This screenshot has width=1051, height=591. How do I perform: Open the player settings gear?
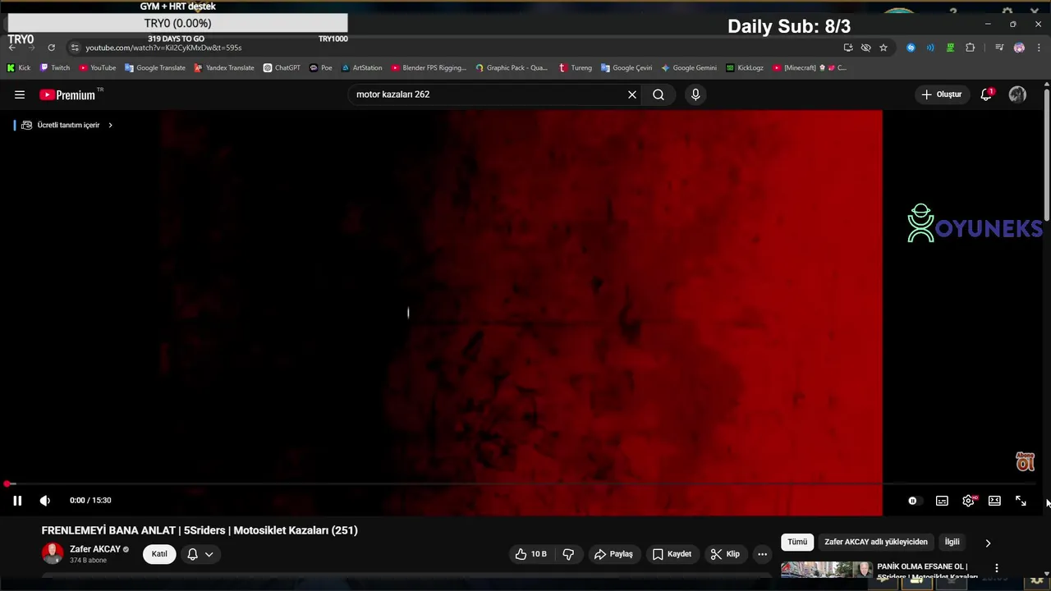[x=969, y=501]
